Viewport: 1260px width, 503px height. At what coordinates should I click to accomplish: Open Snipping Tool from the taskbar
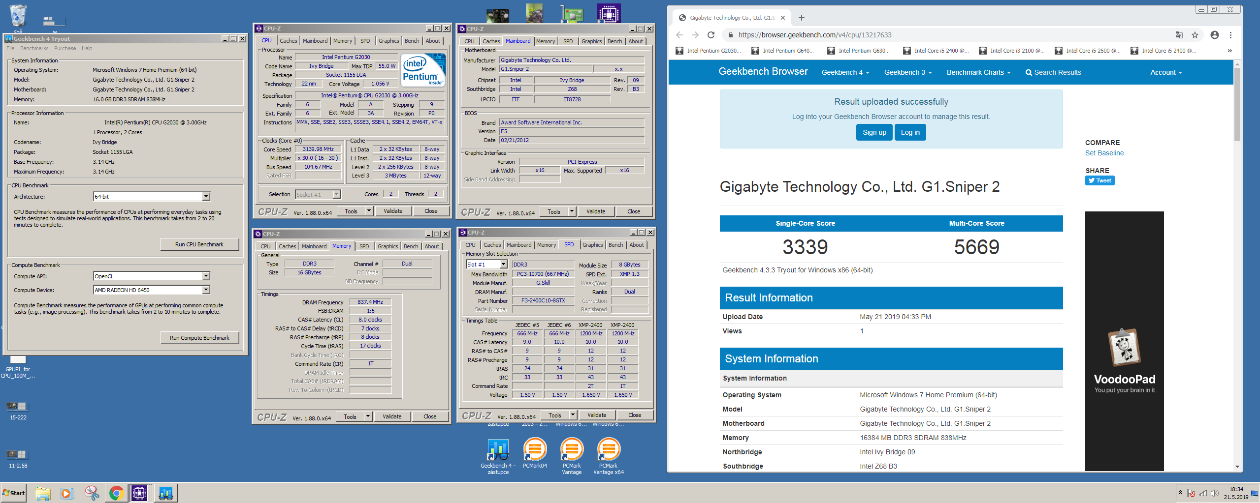point(92,493)
